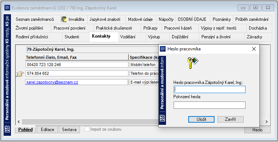Click the Pohled view tab

point(26,129)
